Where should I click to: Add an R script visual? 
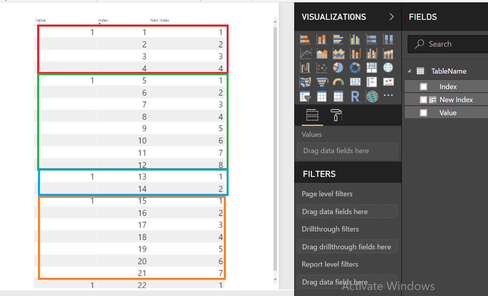click(x=355, y=96)
